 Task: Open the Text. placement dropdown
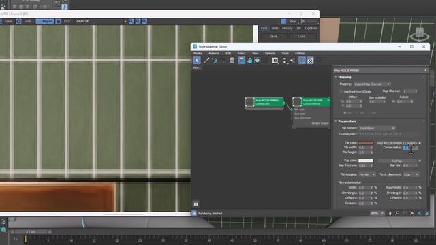click(411, 174)
